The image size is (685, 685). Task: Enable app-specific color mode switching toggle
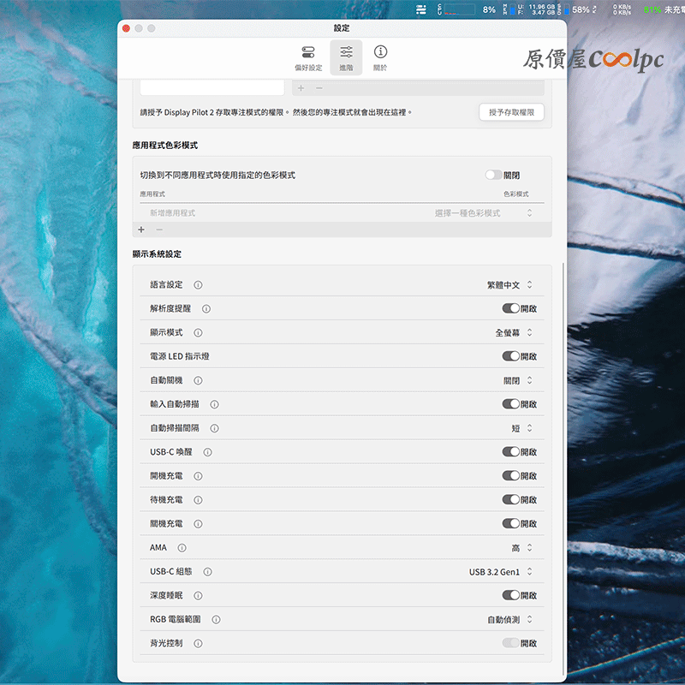pos(493,175)
